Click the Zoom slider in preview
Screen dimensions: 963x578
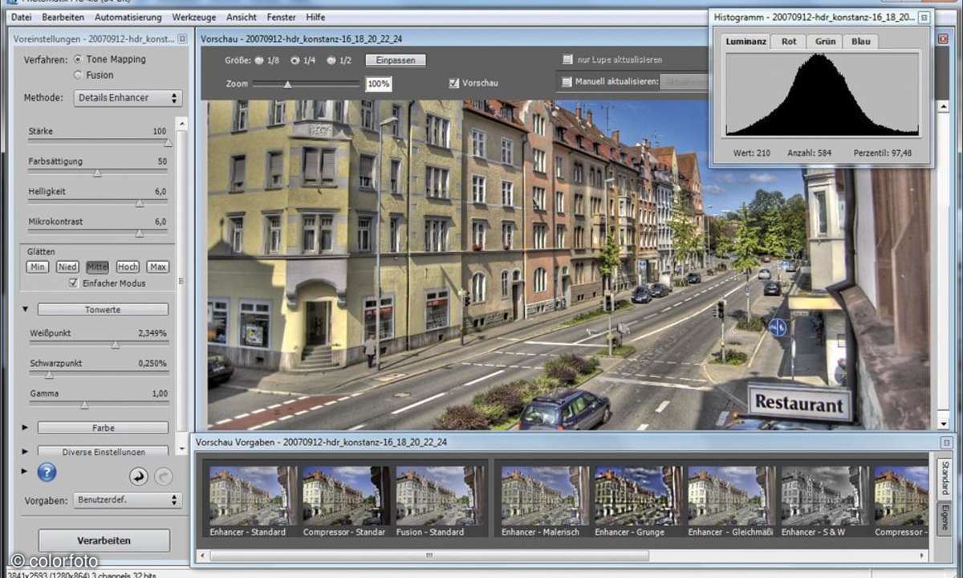tap(307, 83)
